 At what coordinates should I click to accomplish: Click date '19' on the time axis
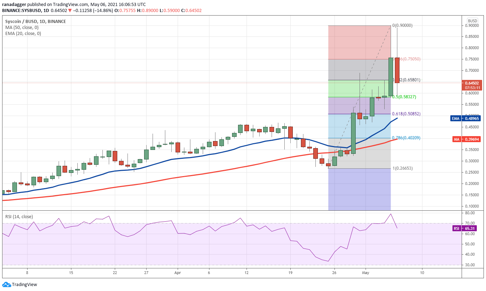tap(290, 273)
